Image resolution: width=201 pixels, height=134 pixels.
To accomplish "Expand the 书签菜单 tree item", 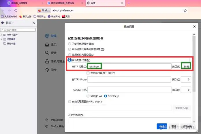I will (1, 39).
